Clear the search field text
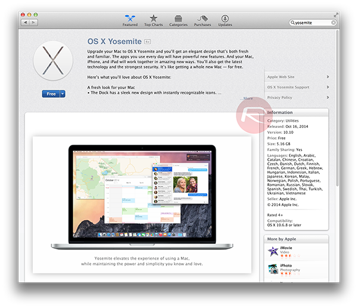This screenshot has width=358, height=308. pyautogui.click(x=334, y=23)
